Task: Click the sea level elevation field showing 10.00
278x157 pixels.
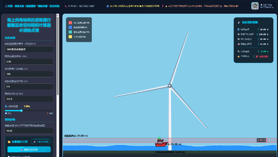Action: (x=29, y=131)
